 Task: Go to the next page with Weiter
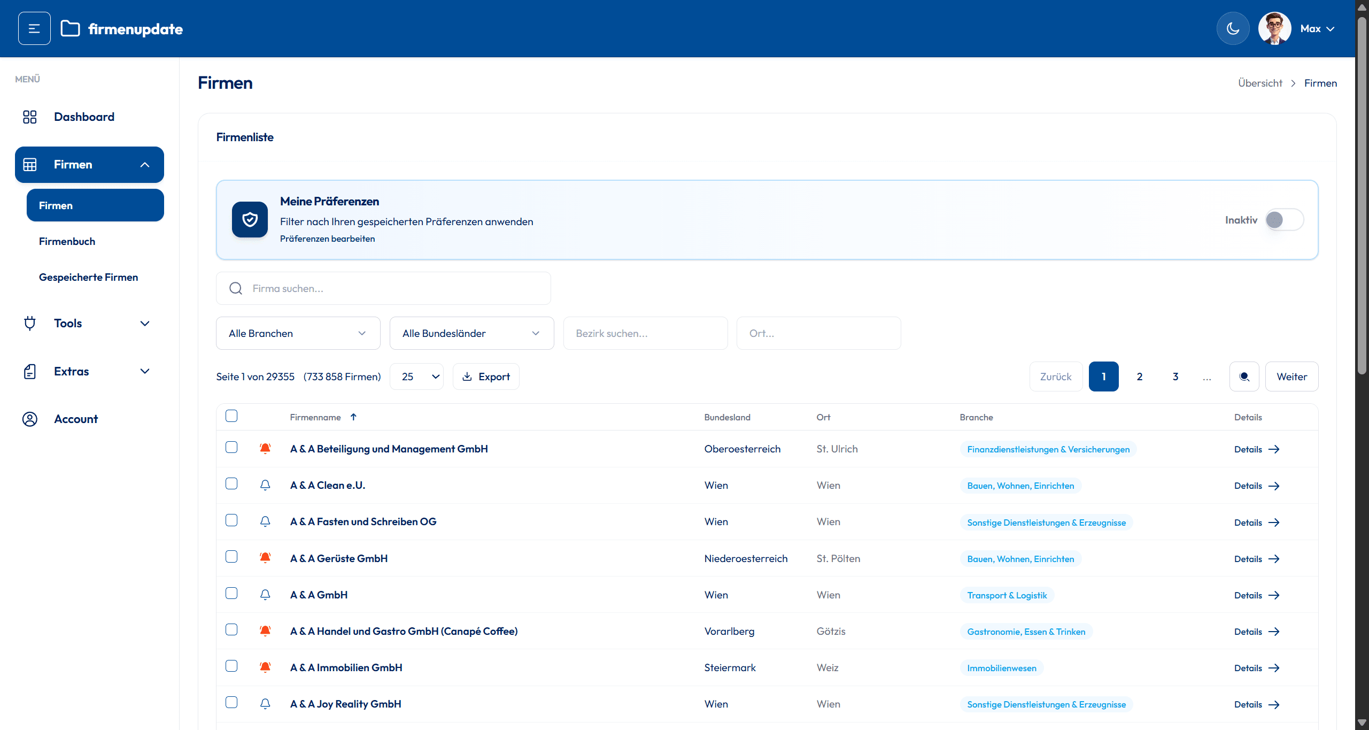point(1291,376)
